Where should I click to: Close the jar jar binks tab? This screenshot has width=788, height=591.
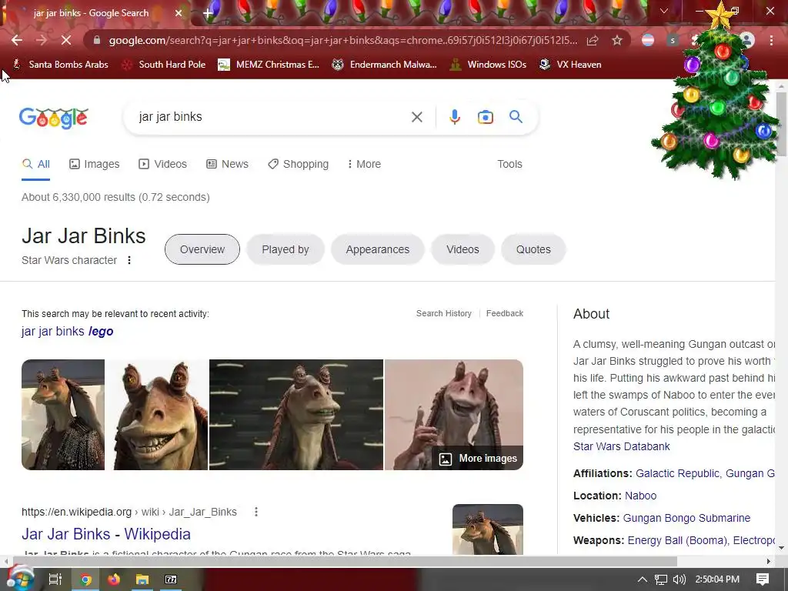179,13
